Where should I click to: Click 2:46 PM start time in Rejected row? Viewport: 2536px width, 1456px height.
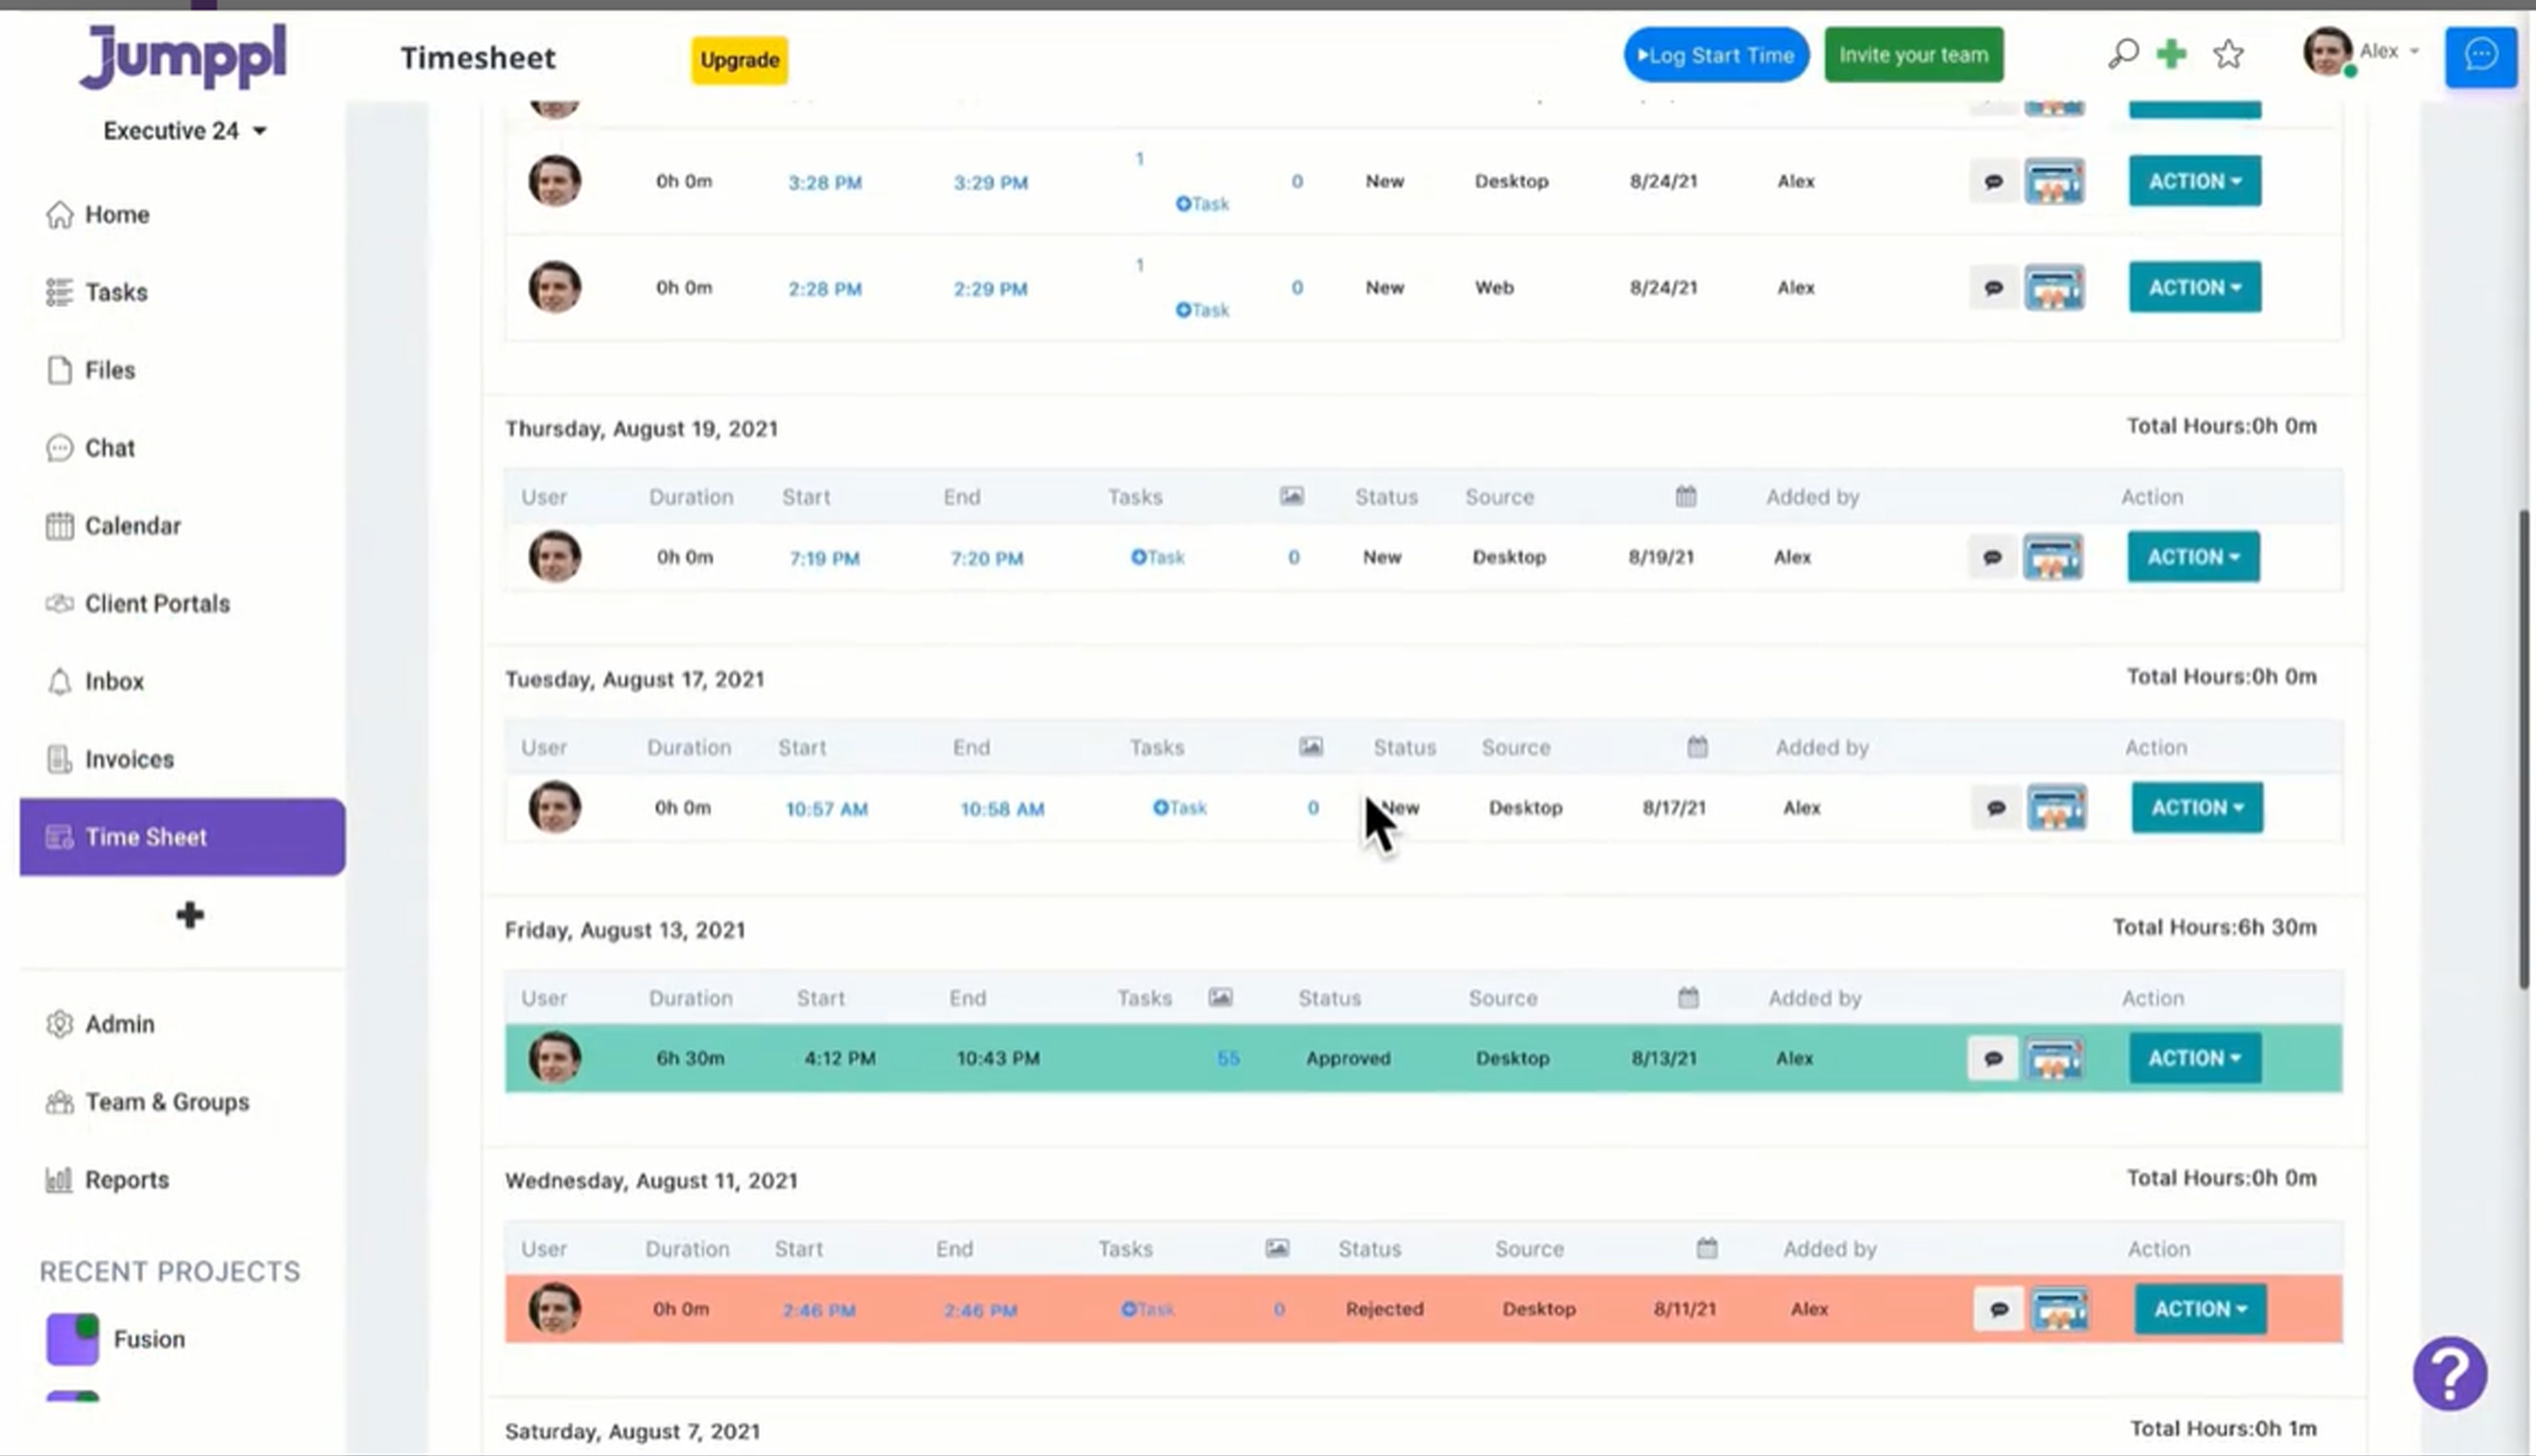[819, 1310]
